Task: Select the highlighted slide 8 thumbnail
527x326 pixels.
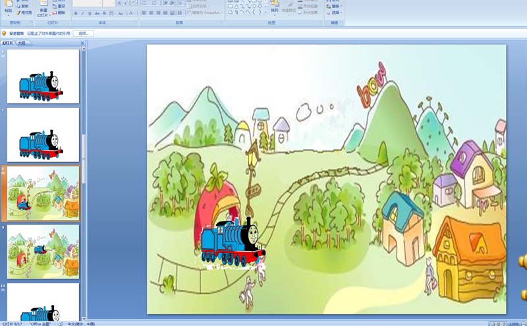Action: (43, 193)
